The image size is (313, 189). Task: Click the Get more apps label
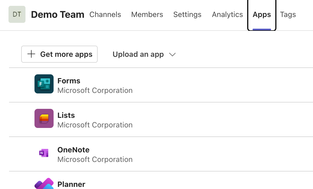[66, 54]
